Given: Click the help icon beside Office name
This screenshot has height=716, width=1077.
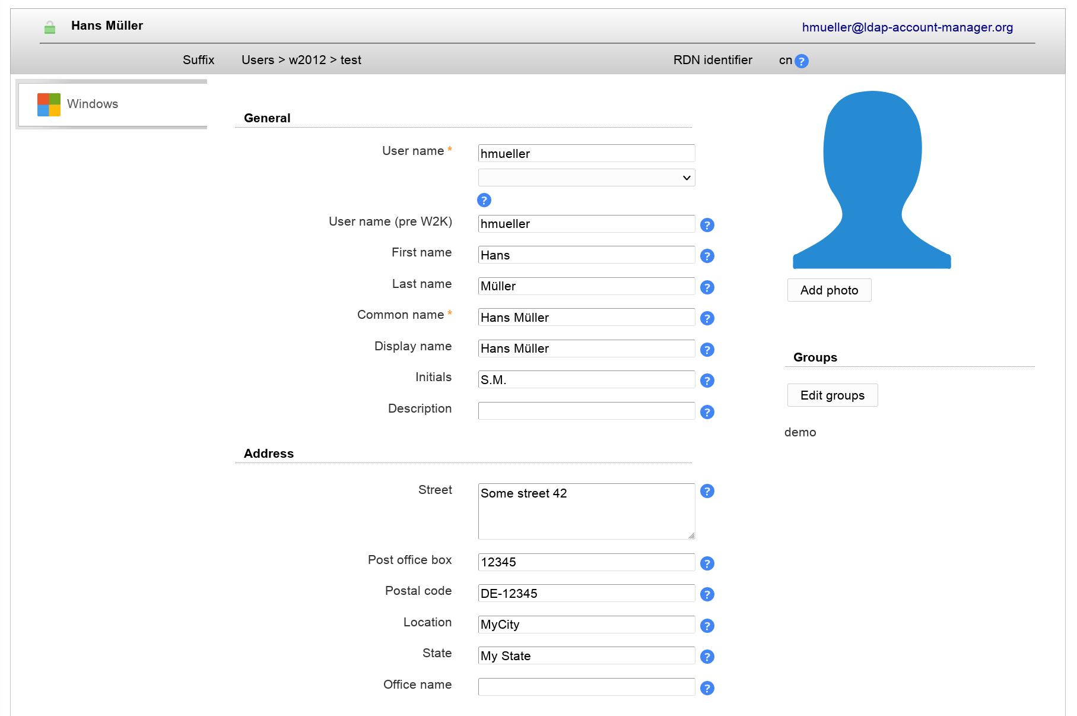Looking at the screenshot, I should pyautogui.click(x=707, y=688).
